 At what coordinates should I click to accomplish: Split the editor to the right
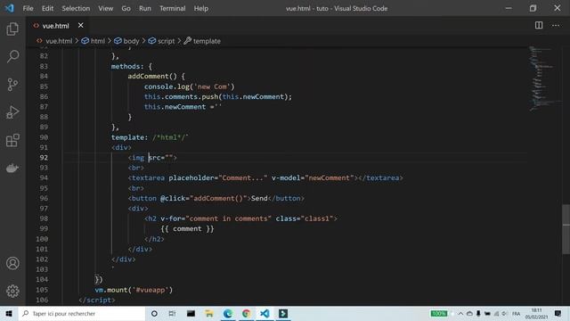[x=539, y=25]
